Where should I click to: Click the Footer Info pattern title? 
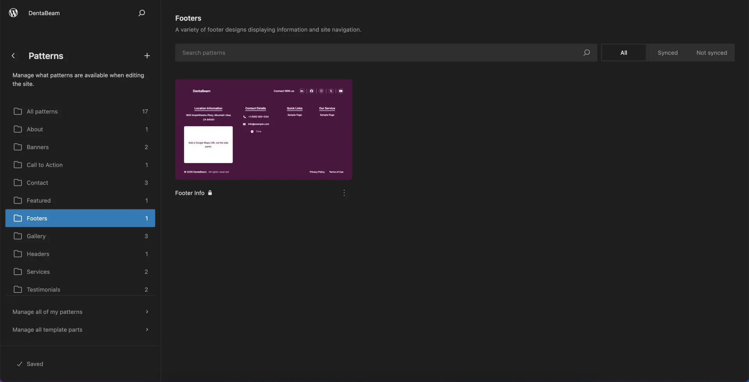[x=190, y=193]
